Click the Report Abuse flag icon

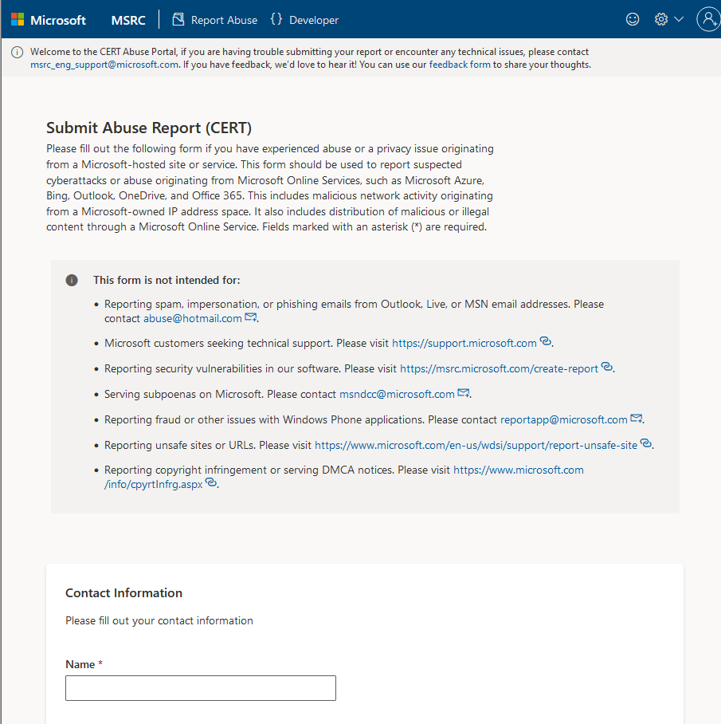178,19
